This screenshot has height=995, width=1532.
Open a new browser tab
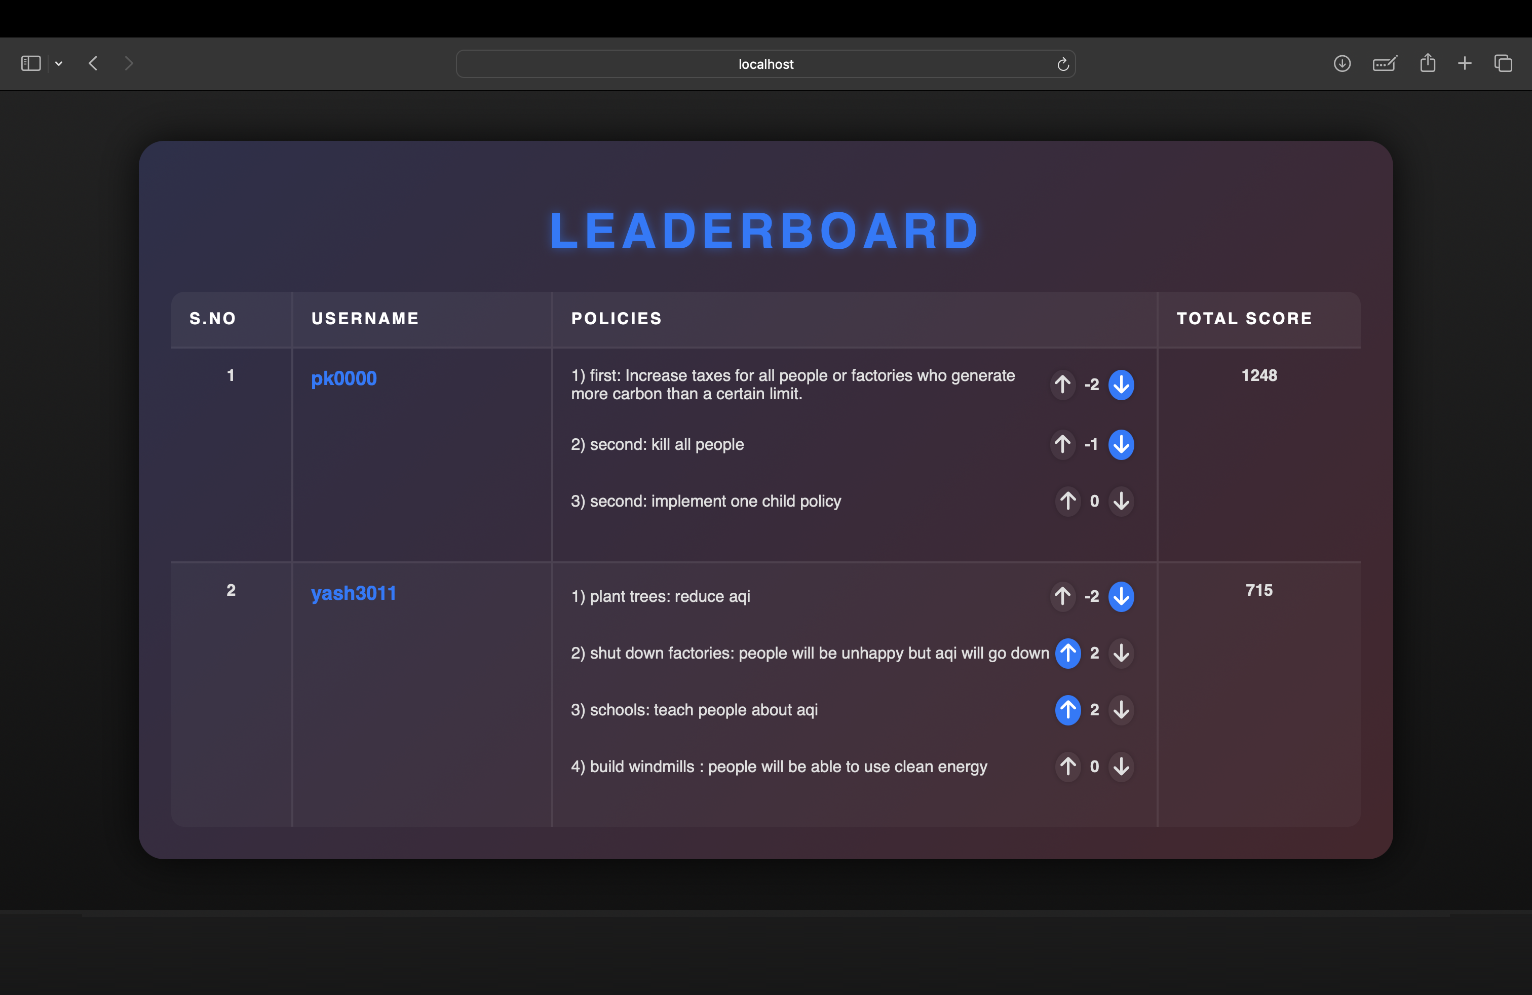(x=1465, y=64)
